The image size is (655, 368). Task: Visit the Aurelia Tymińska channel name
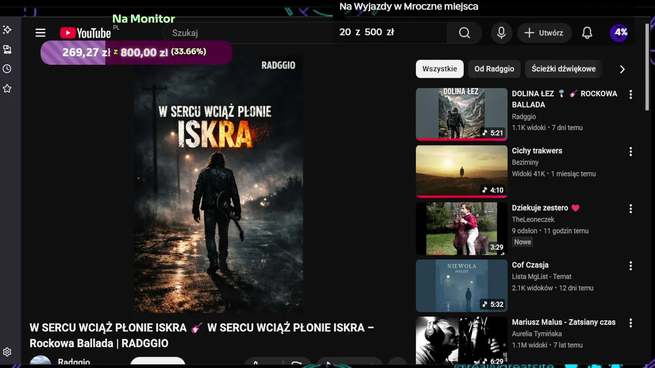537,334
